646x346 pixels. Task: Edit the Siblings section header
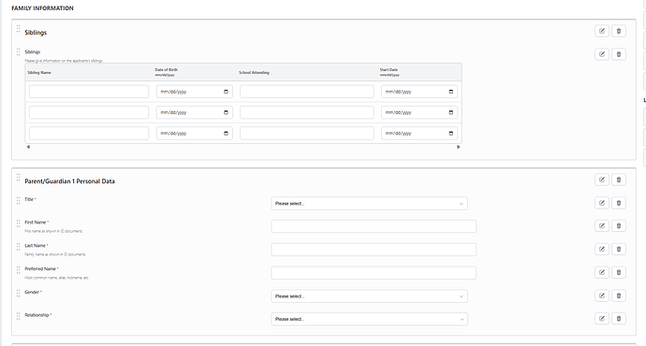click(x=601, y=31)
